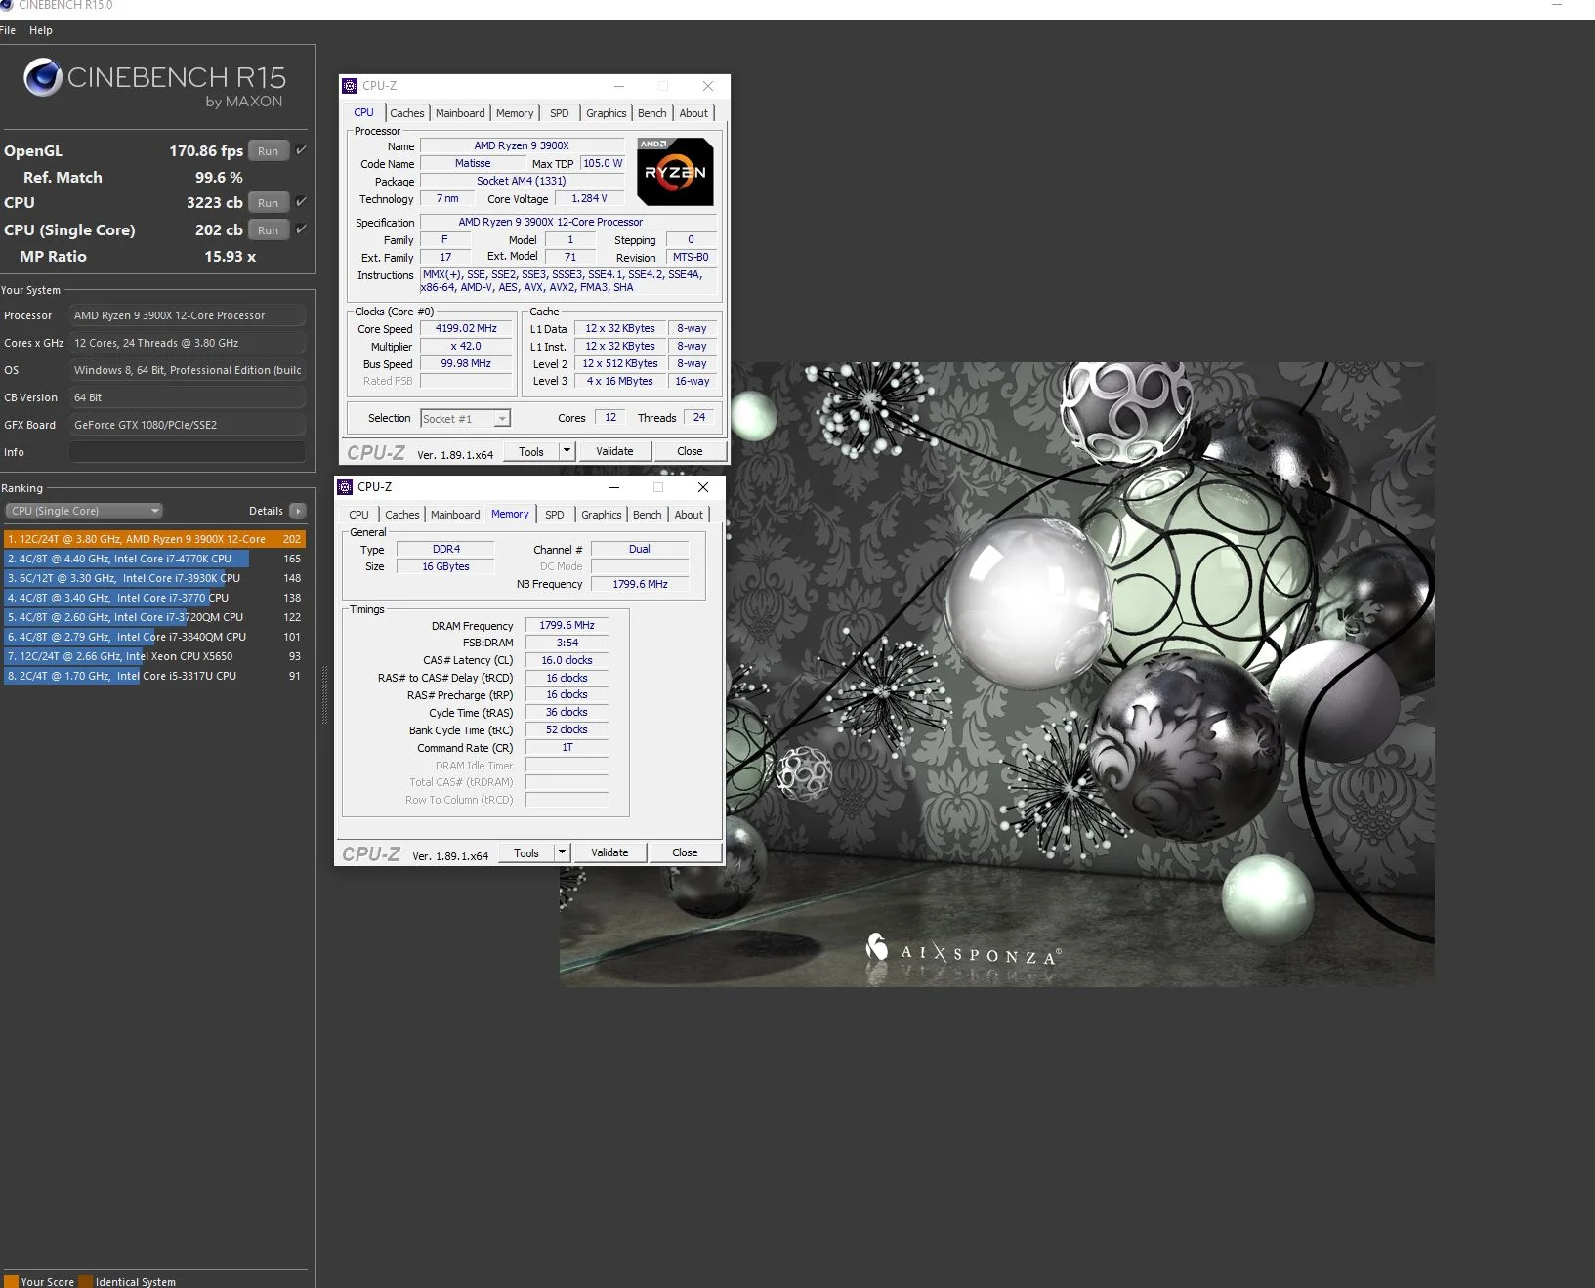Open Bench tab in upper CPU-Z window
Image resolution: width=1595 pixels, height=1288 pixels.
click(652, 113)
